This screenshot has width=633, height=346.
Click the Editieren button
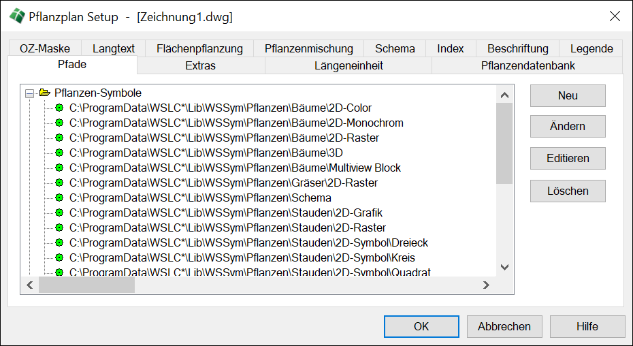pyautogui.click(x=568, y=159)
